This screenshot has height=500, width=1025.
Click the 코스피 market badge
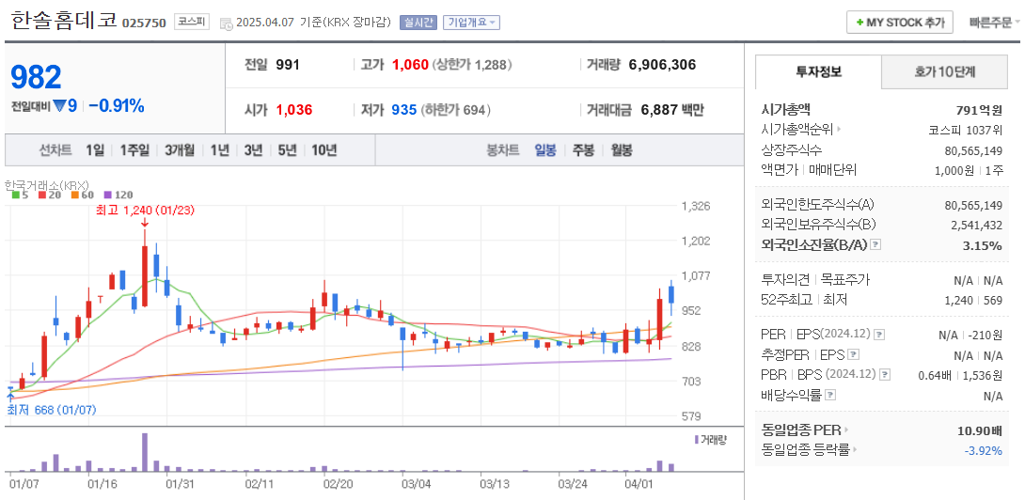tap(192, 22)
